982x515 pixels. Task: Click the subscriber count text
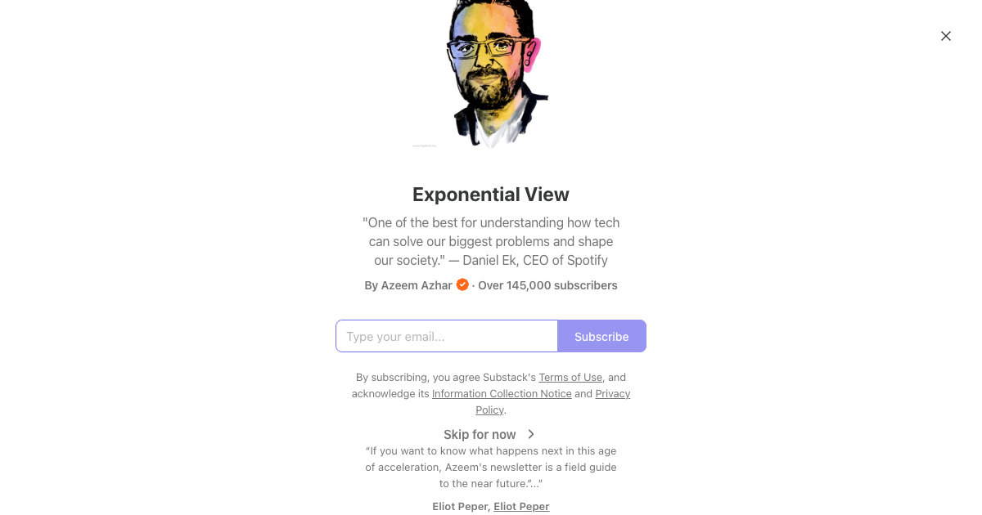click(x=547, y=285)
